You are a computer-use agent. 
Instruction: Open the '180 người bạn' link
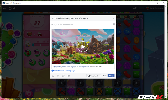84,67
